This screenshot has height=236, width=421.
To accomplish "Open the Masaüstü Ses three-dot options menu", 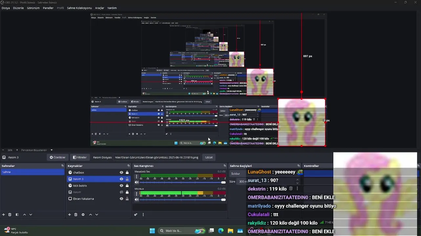I will (137, 177).
